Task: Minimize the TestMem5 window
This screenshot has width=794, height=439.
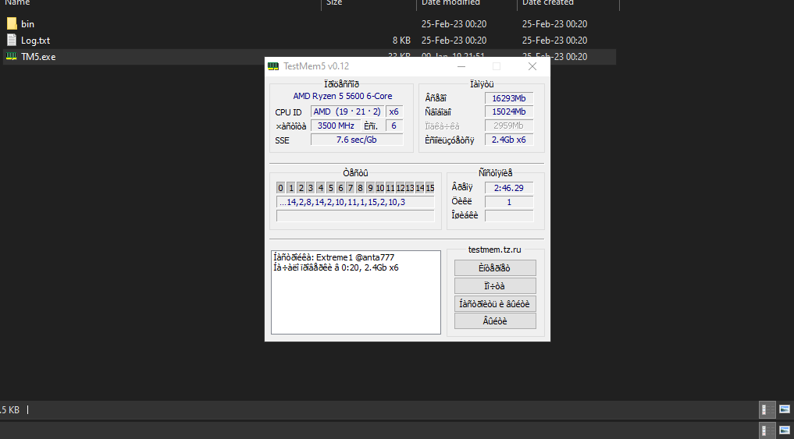Action: tap(461, 66)
